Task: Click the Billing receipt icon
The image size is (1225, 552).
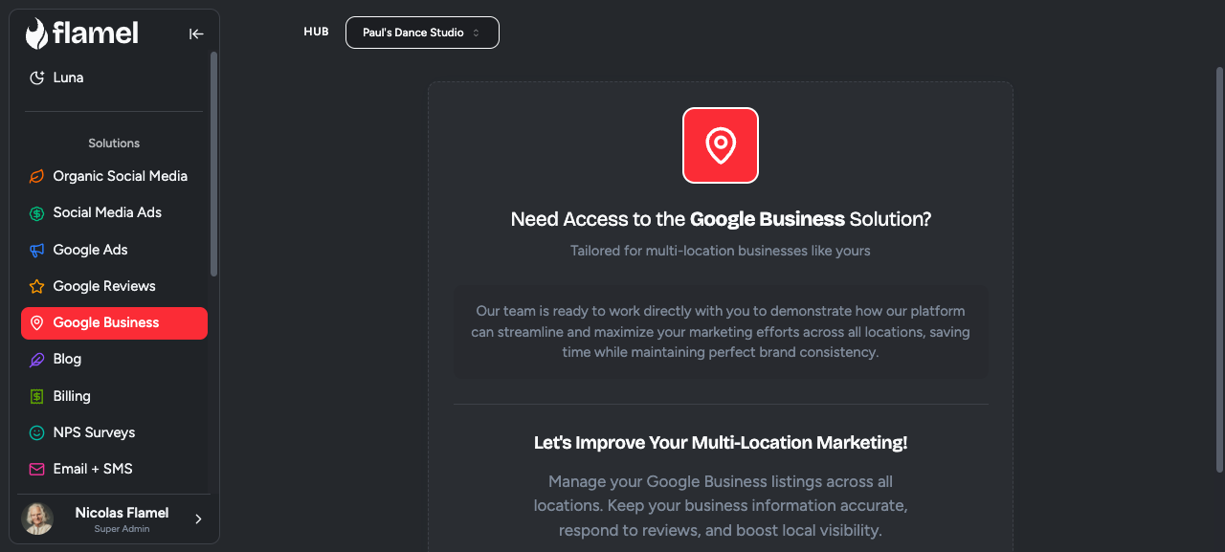Action: [x=37, y=396]
